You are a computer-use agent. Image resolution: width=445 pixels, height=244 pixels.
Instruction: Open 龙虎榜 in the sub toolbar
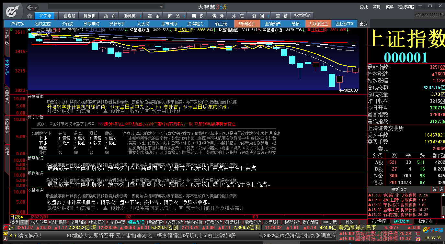point(143,24)
